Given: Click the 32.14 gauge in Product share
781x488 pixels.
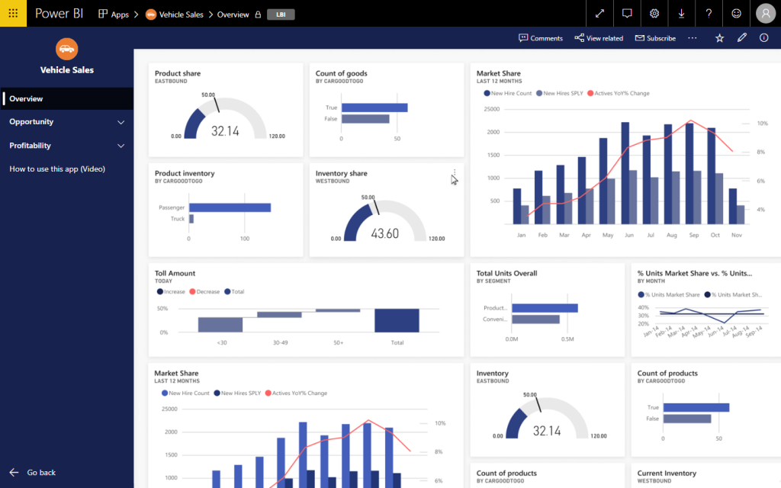Looking at the screenshot, I should 225,120.
